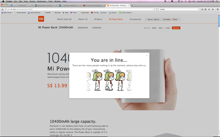This screenshot has height=137, width=220.
Task: Click the search go arrow
Action: click(x=199, y=9)
